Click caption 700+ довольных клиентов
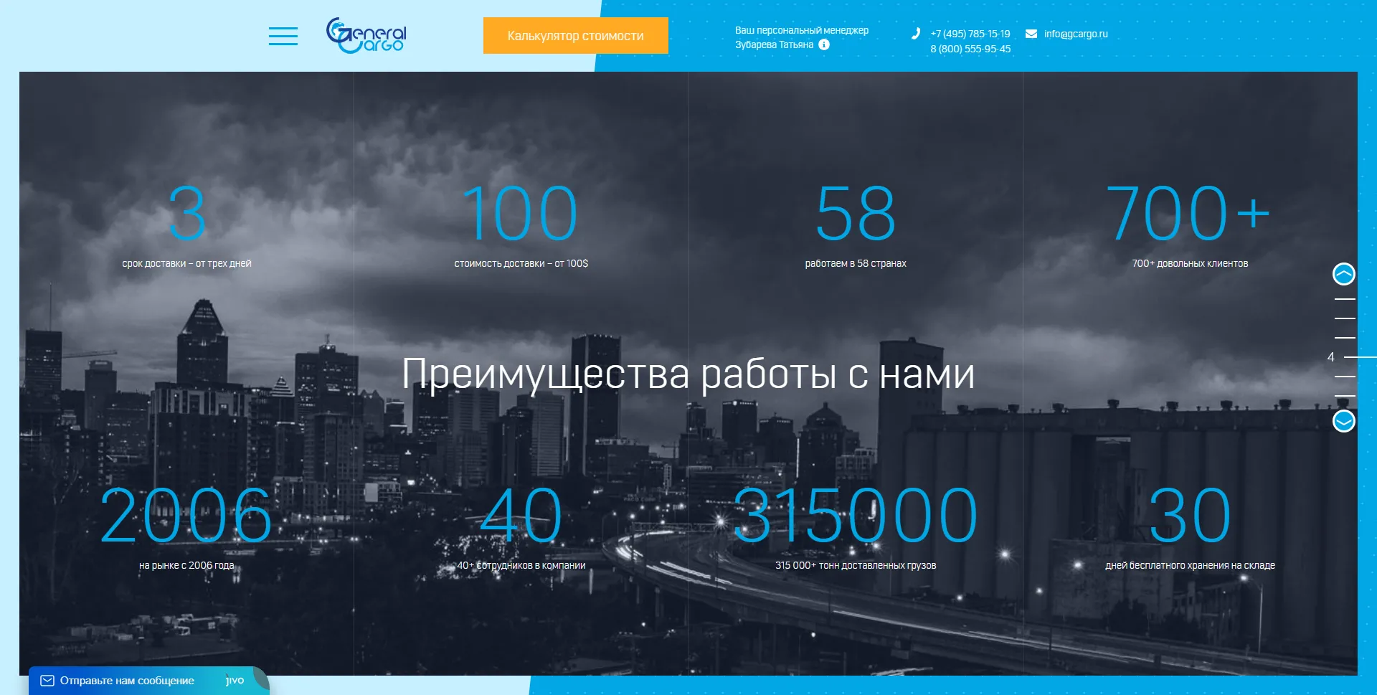This screenshot has width=1377, height=695. click(1190, 263)
